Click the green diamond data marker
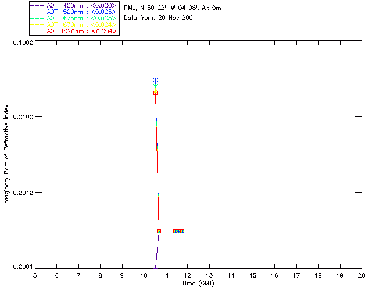 (155, 85)
